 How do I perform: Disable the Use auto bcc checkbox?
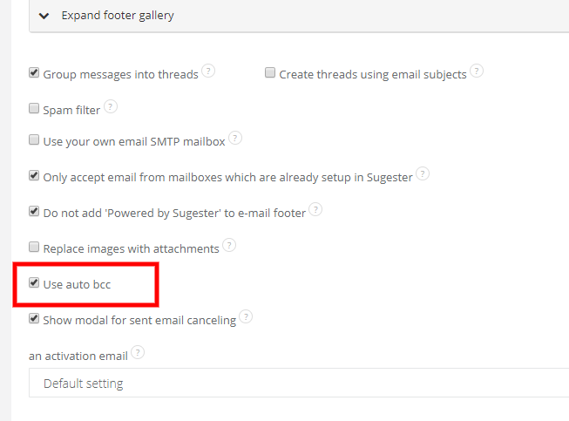34,283
